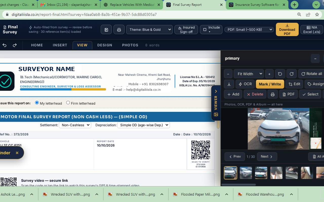
Task: Minimize the primary viewer panel
Action: point(315,59)
